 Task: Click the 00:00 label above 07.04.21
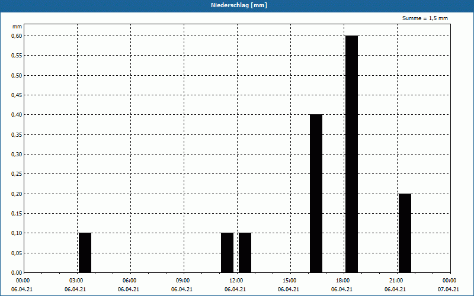[x=450, y=281]
